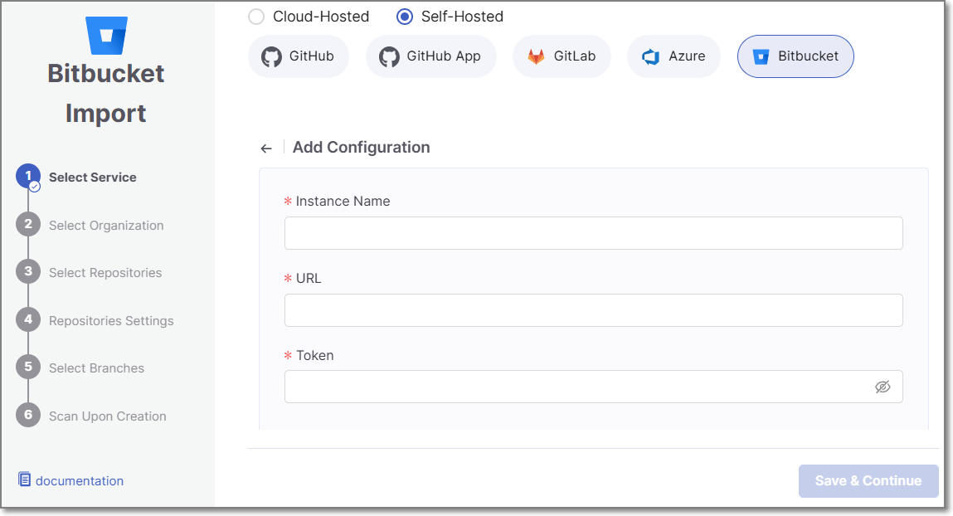
Task: Choose the Azure service option
Action: [x=673, y=56]
